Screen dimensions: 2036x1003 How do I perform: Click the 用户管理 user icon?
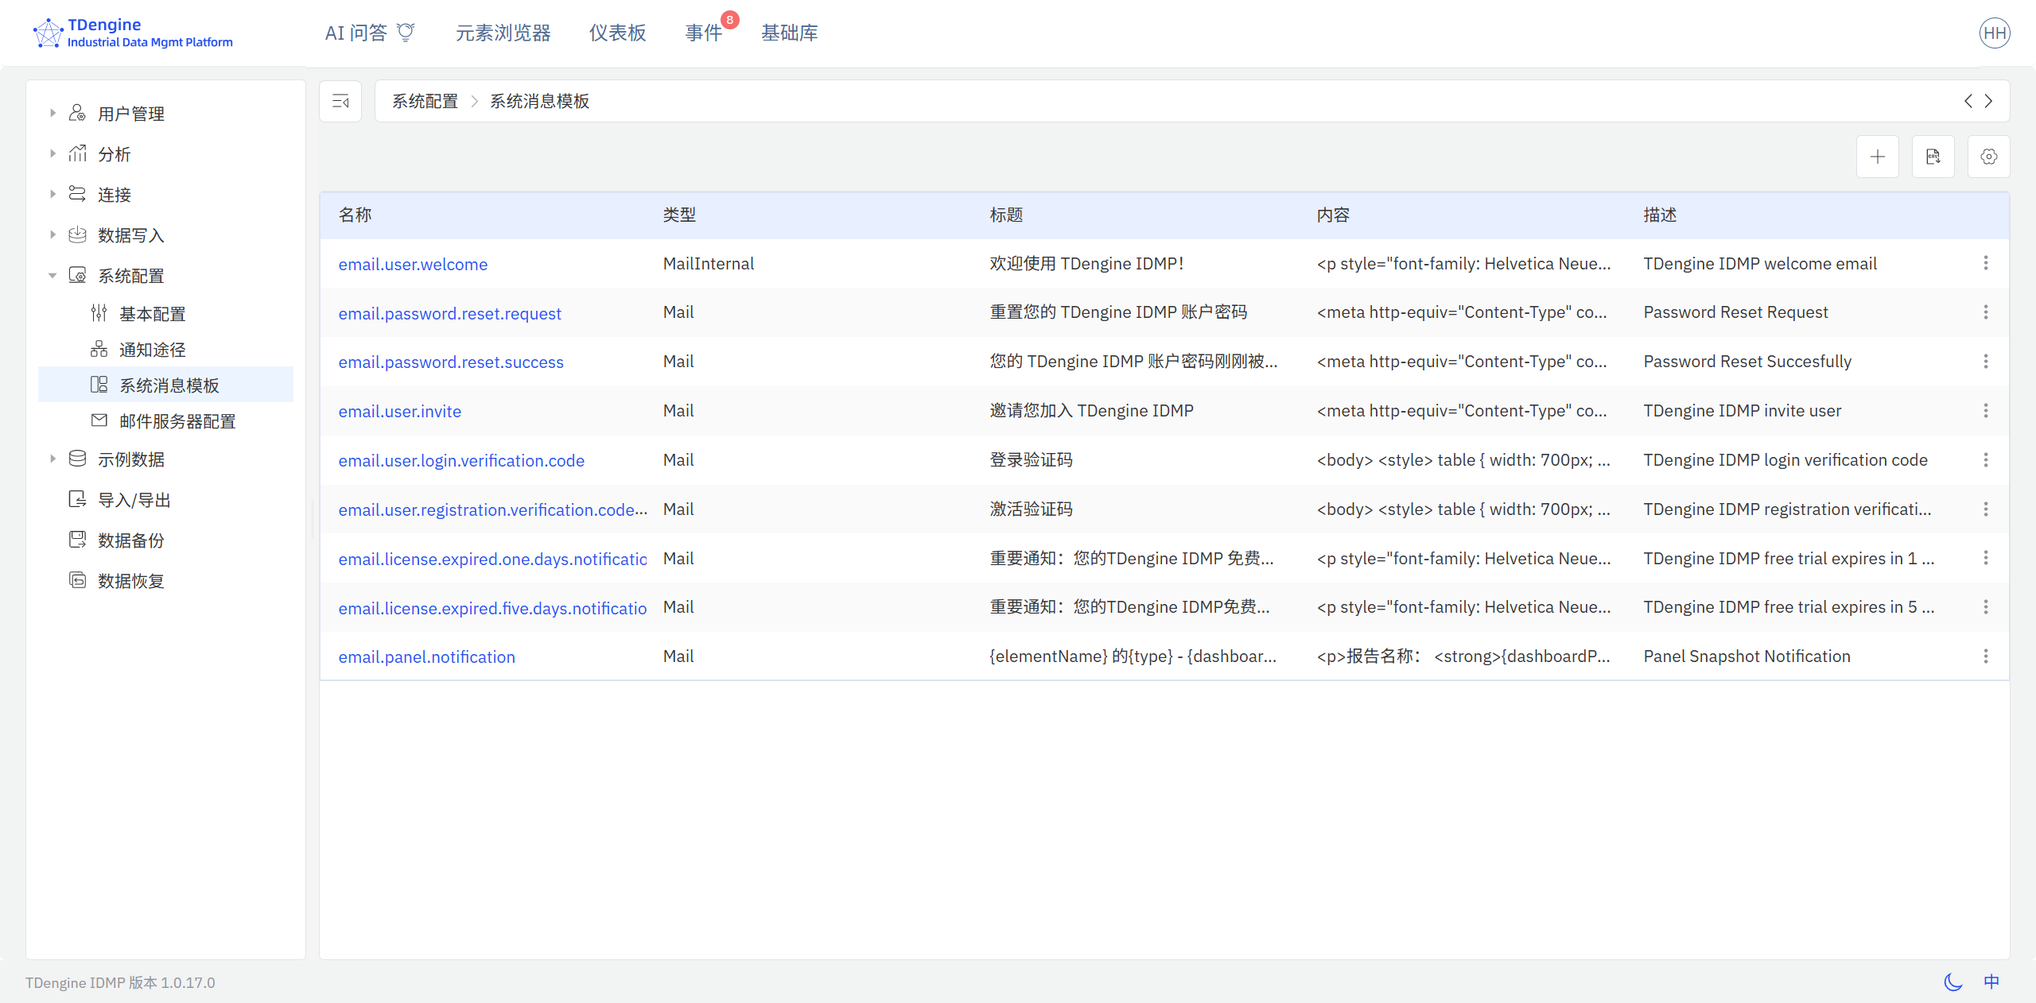77,113
